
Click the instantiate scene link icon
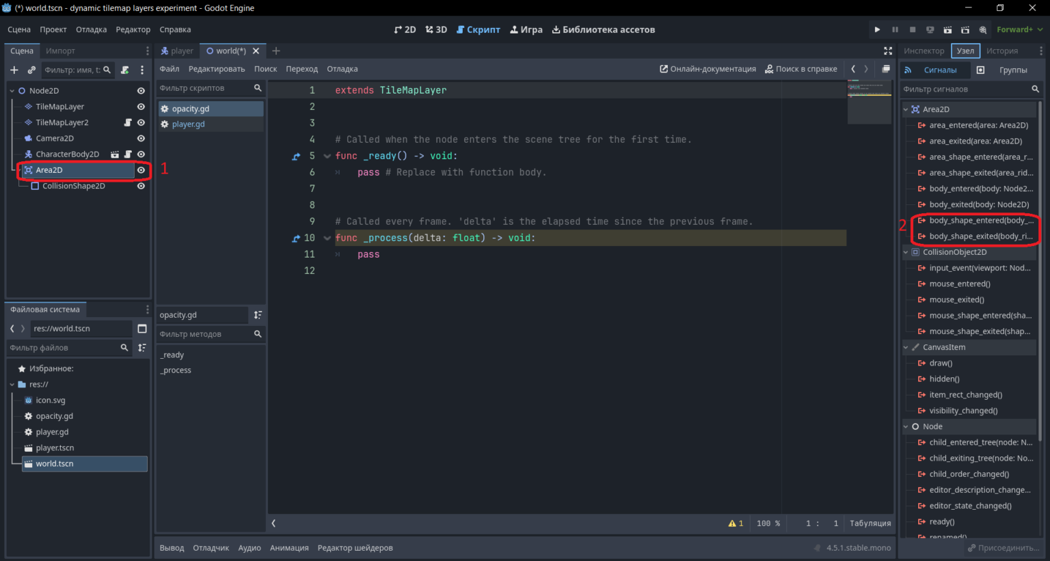(x=31, y=70)
